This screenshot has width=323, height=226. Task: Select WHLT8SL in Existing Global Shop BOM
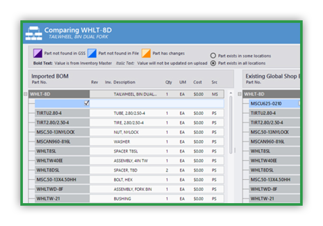274,151
